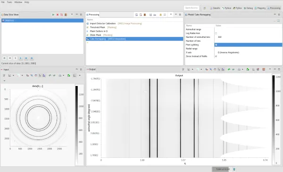Toggle Zeros instead of NaNs checkbox
The width and height of the screenshot is (283, 172).
[x=216, y=56]
